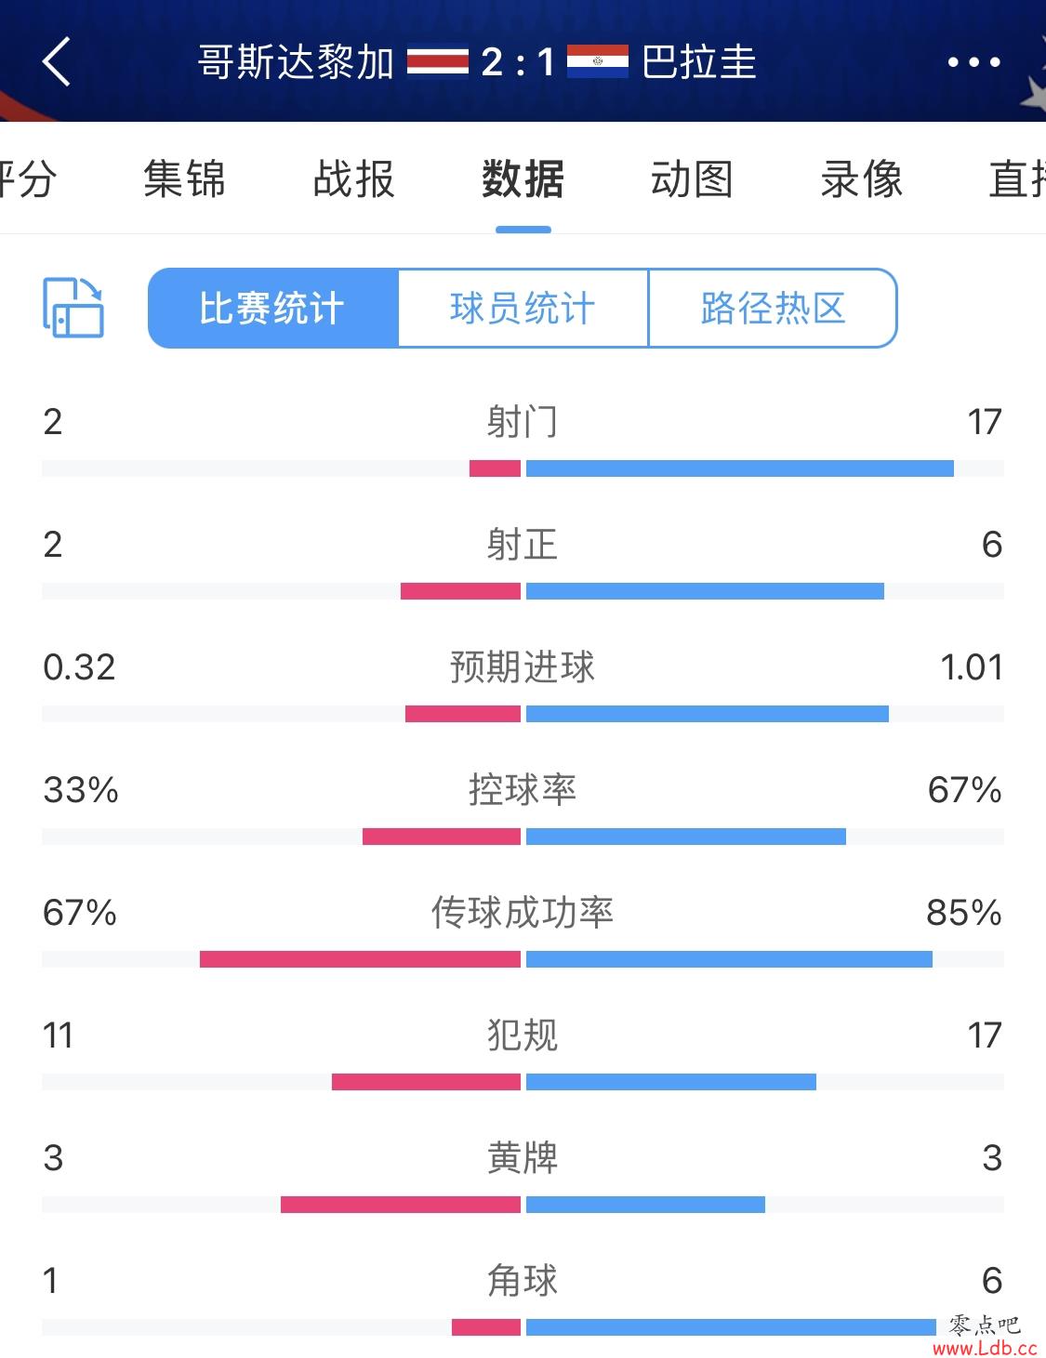
Task: Tap the 控球率 stat label
Action: [x=523, y=790]
